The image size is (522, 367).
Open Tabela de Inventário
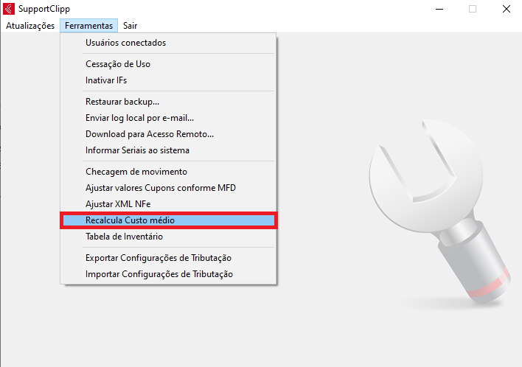pos(124,237)
